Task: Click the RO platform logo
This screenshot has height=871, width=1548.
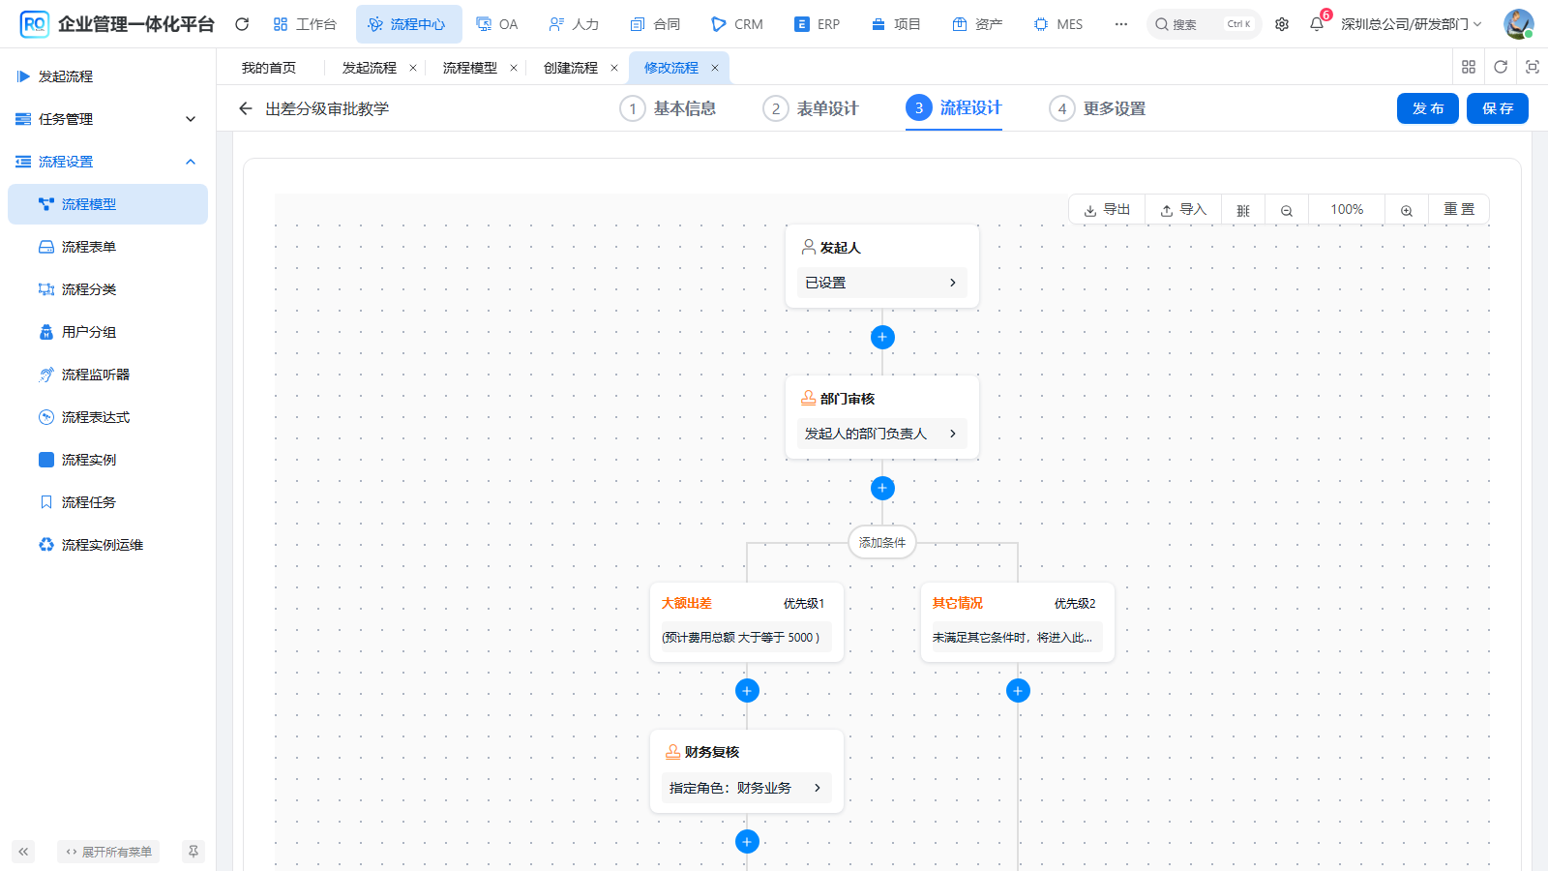Action: (x=34, y=24)
